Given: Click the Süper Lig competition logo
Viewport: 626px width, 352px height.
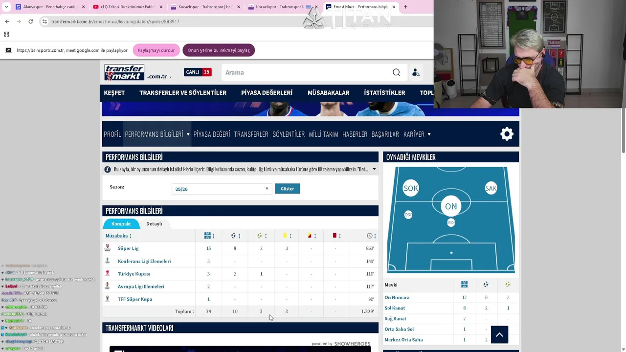Looking at the screenshot, I should [x=108, y=248].
